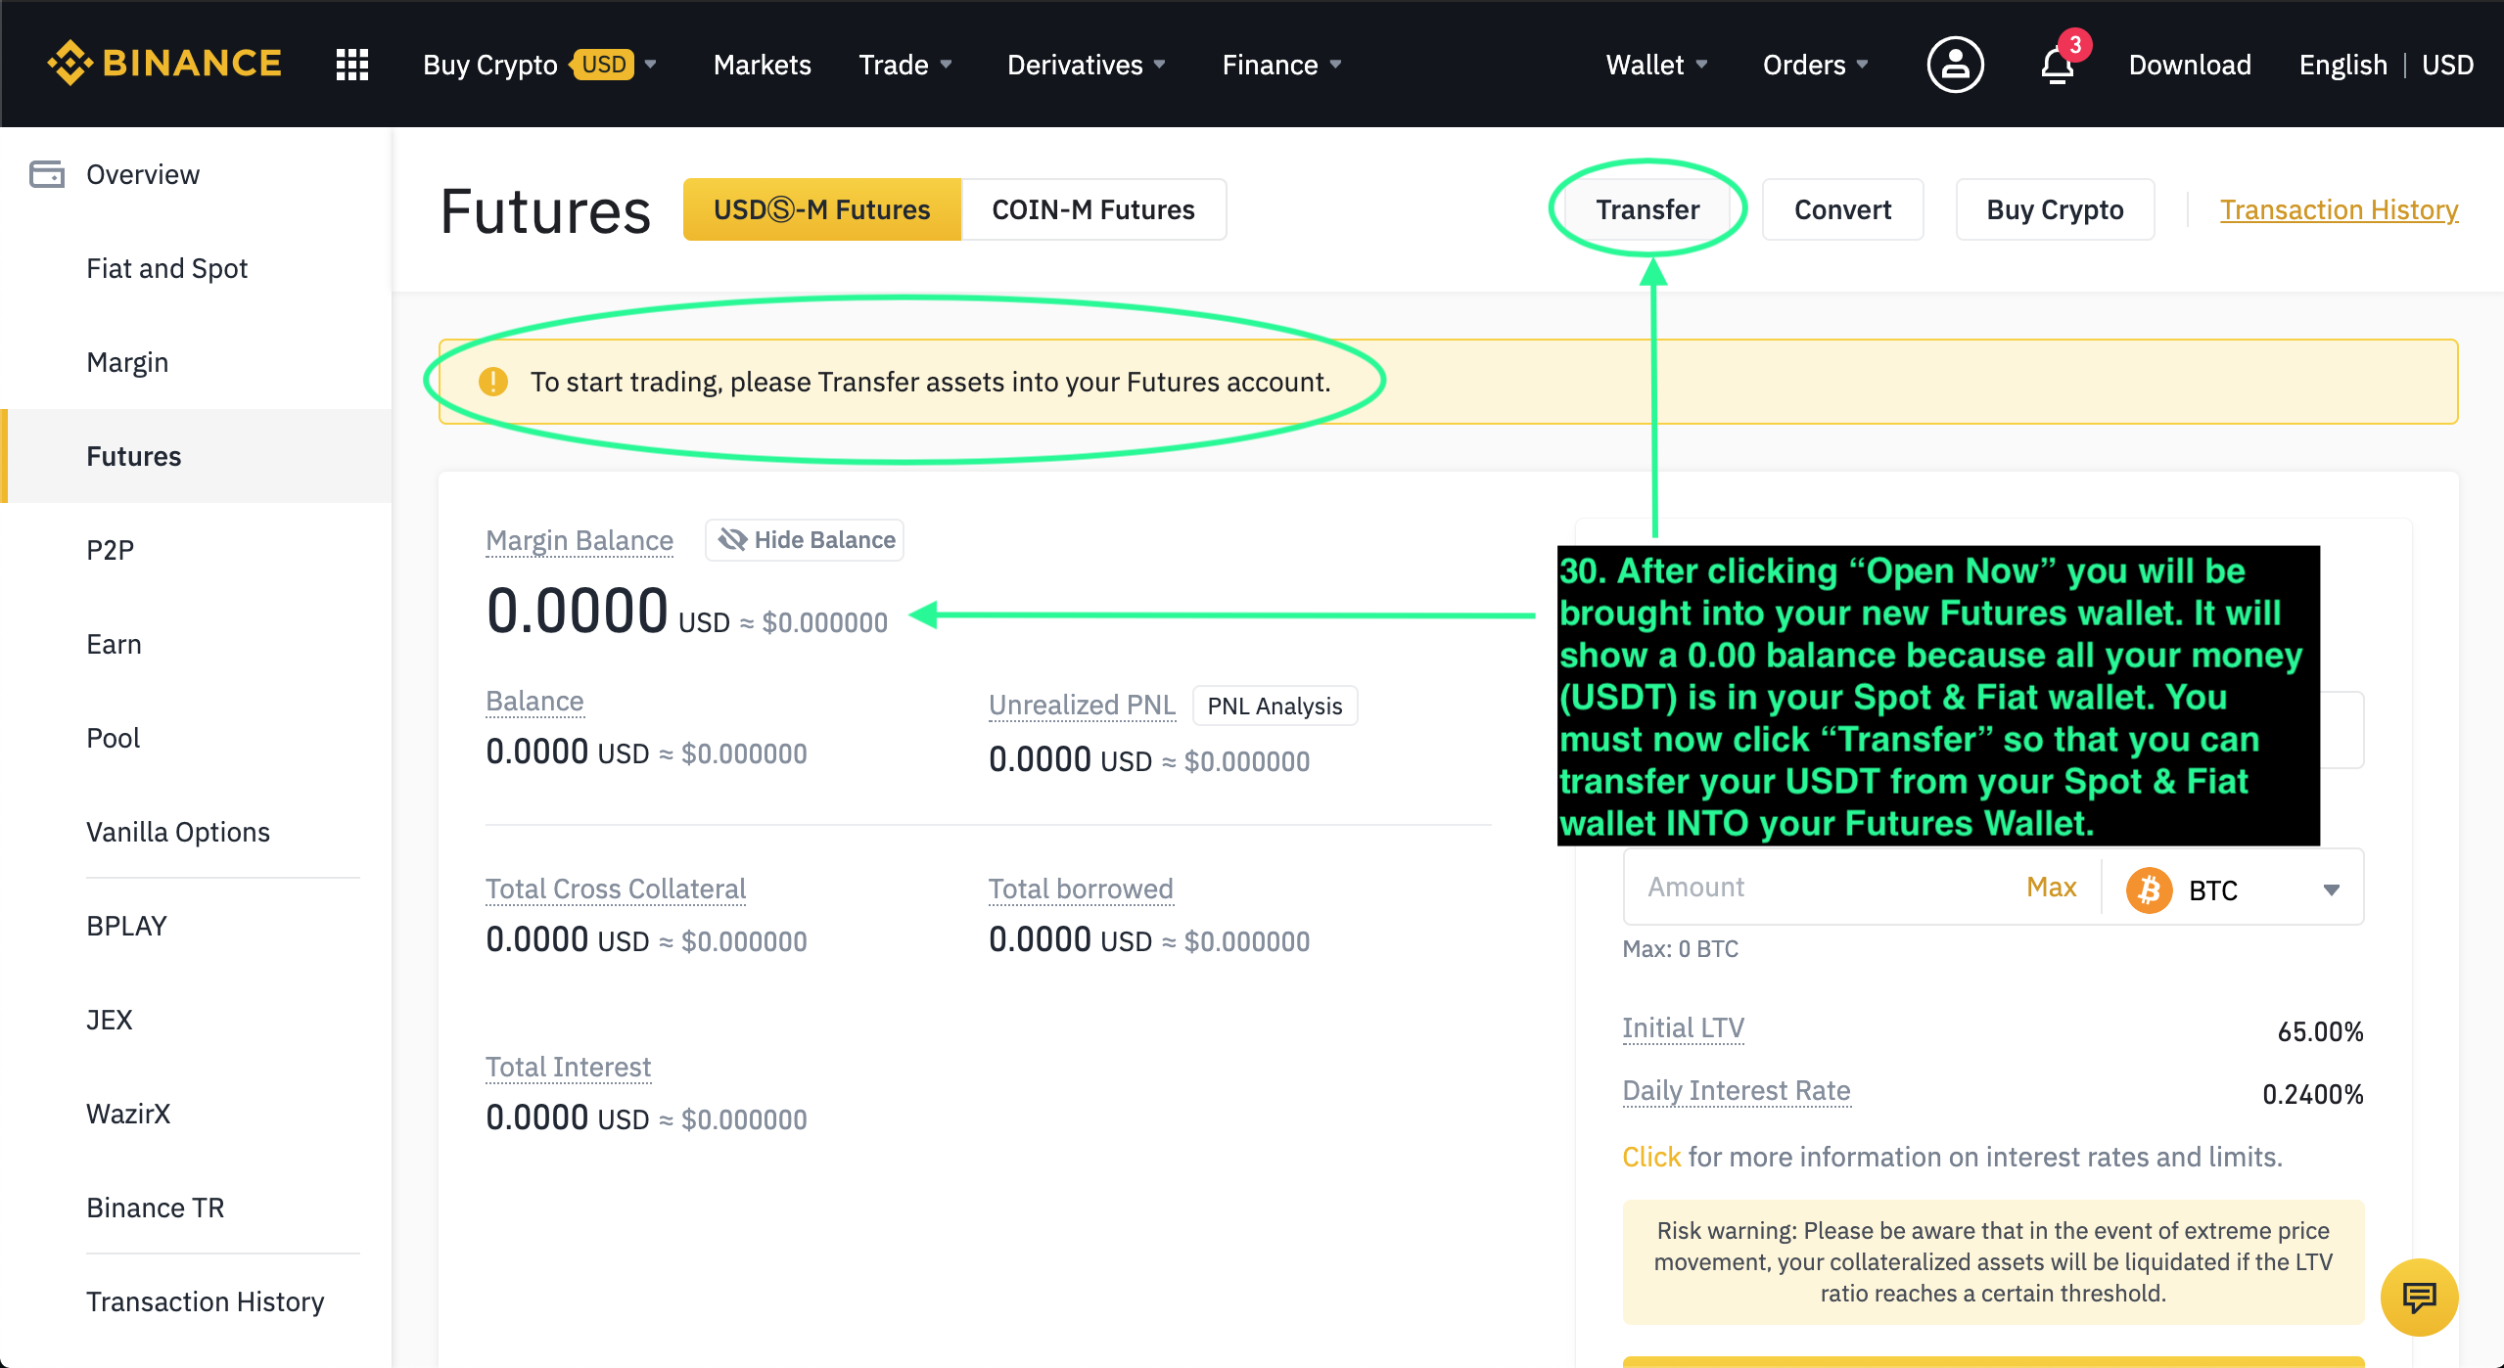Image resolution: width=2504 pixels, height=1368 pixels.
Task: Follow the Click link for interest rates
Action: click(1651, 1157)
